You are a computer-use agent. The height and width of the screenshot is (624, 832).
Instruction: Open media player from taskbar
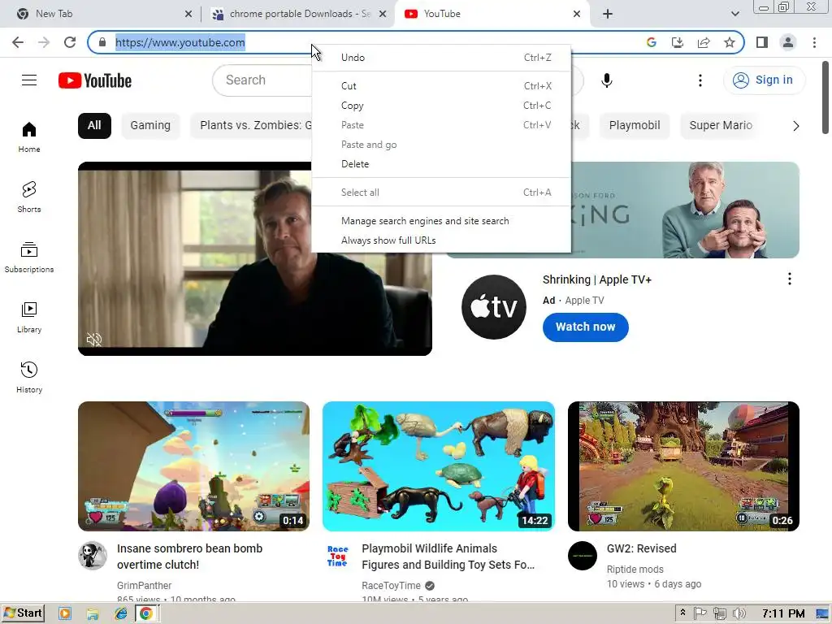click(x=65, y=613)
